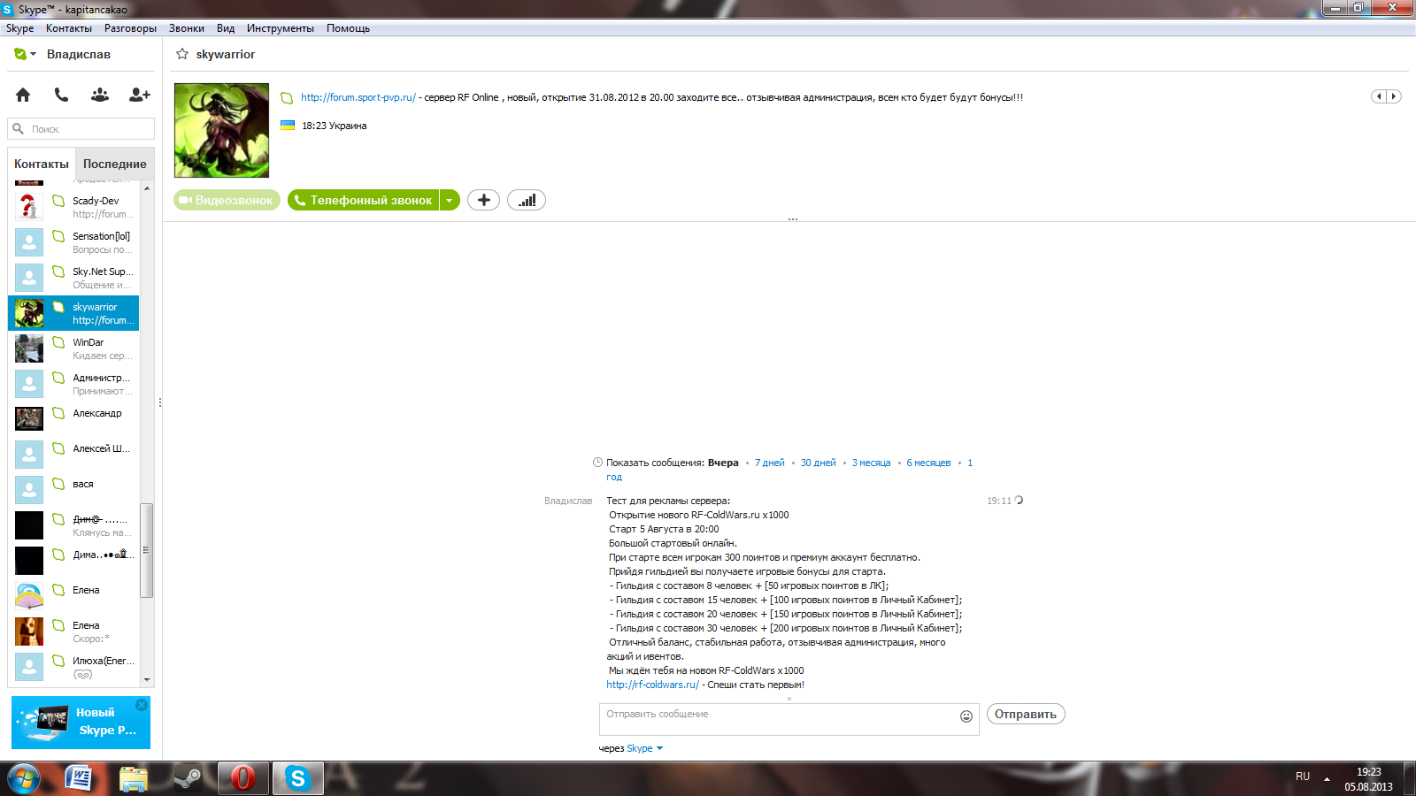Open the Звонки menu
1416x796 pixels.
click(187, 28)
